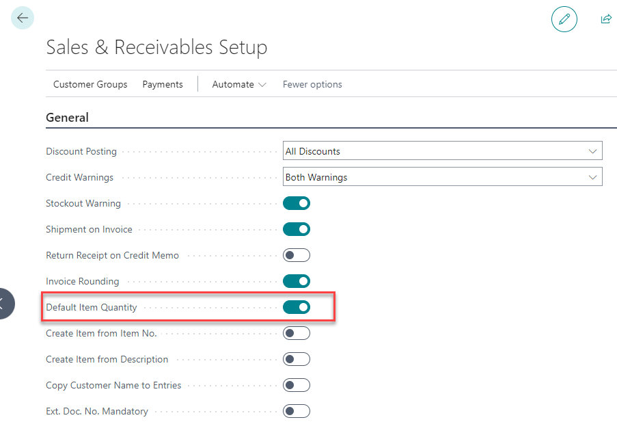This screenshot has width=617, height=422.
Task: Toggle Default Item Quantity switch
Action: pos(297,307)
